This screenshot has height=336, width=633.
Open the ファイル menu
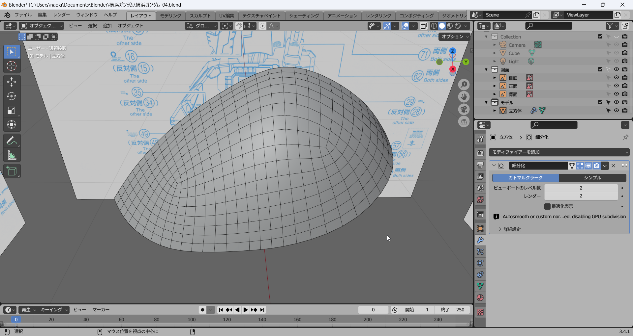click(23, 15)
